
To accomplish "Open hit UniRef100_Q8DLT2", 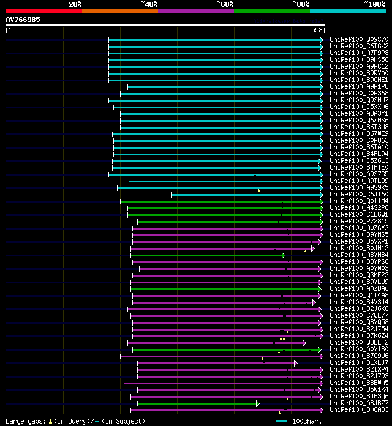I will click(359, 343).
